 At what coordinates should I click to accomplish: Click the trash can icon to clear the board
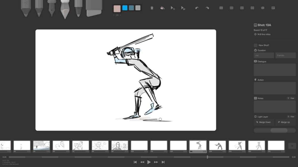[x=152, y=8]
